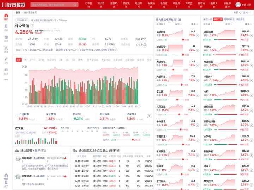Open the 资料 sidebar icon
The width and height of the screenshot is (254, 190).
tap(6, 26)
